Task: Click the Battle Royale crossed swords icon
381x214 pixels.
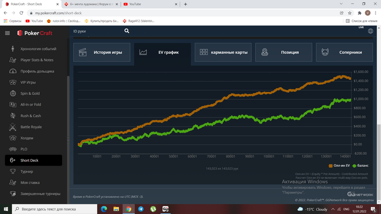Action: pyautogui.click(x=13, y=127)
